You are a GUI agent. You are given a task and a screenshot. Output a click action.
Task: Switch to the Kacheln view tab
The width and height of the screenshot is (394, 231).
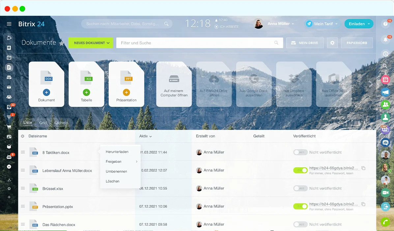pos(61,123)
